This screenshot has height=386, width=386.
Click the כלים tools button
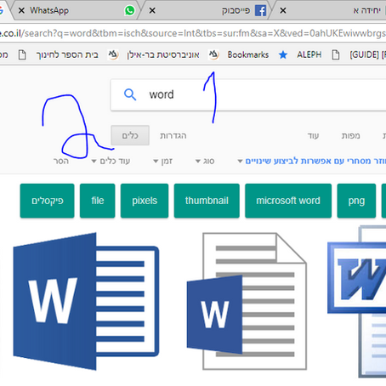(x=130, y=135)
